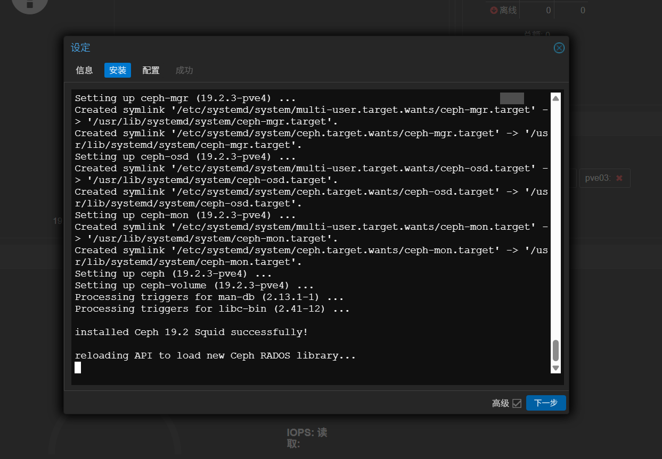Viewport: 662px width, 459px height.
Task: Select the 安装 tab
Action: point(118,70)
